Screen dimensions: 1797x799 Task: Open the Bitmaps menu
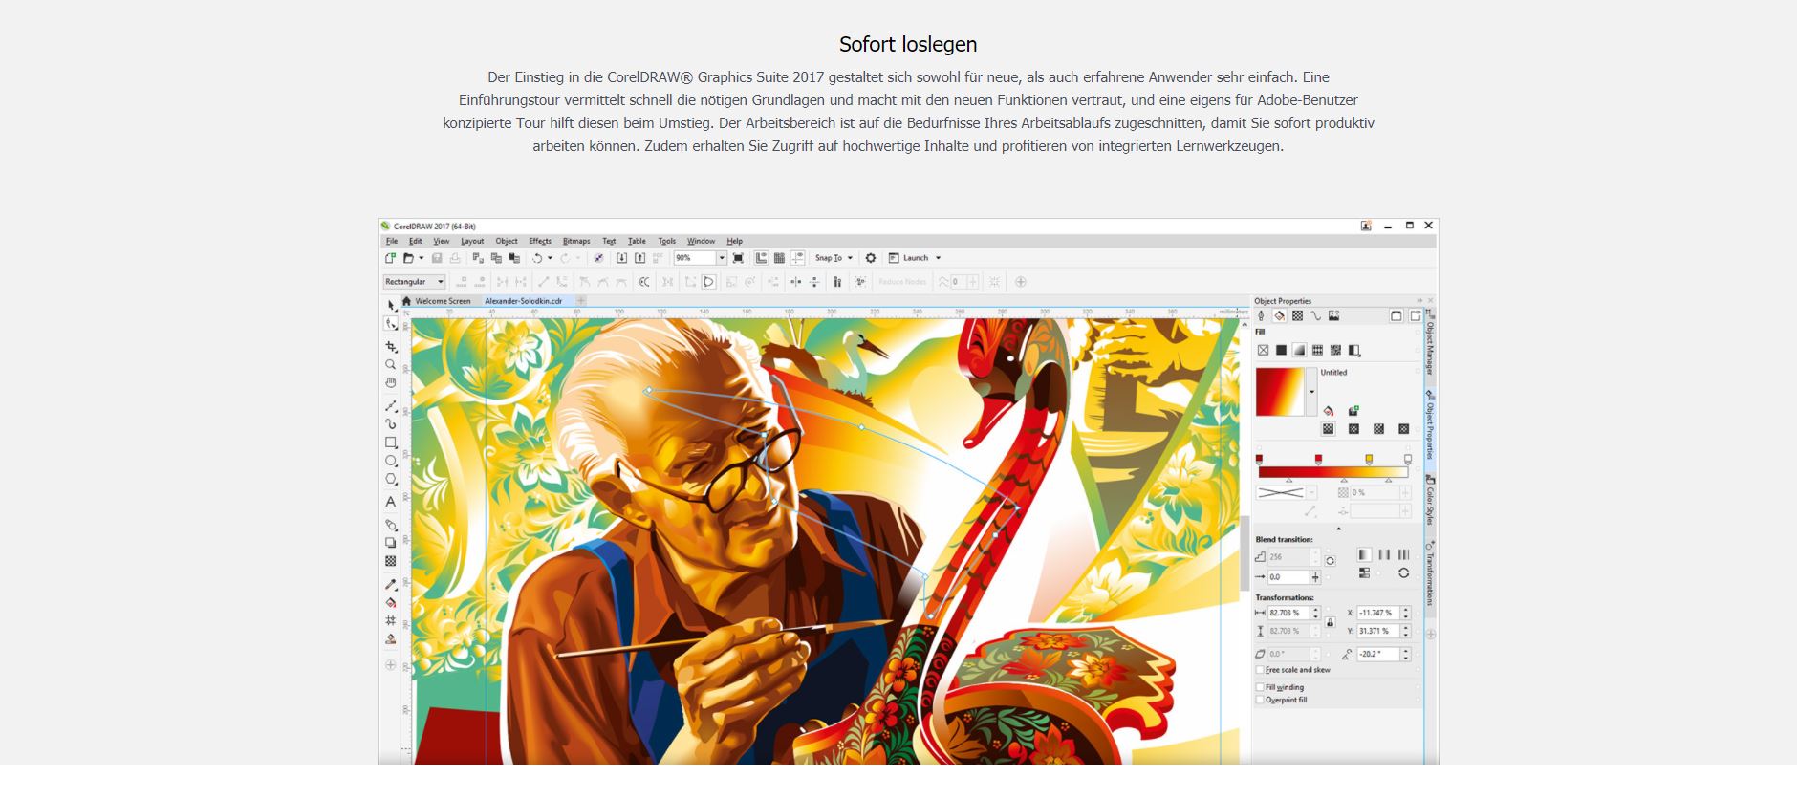pos(576,241)
